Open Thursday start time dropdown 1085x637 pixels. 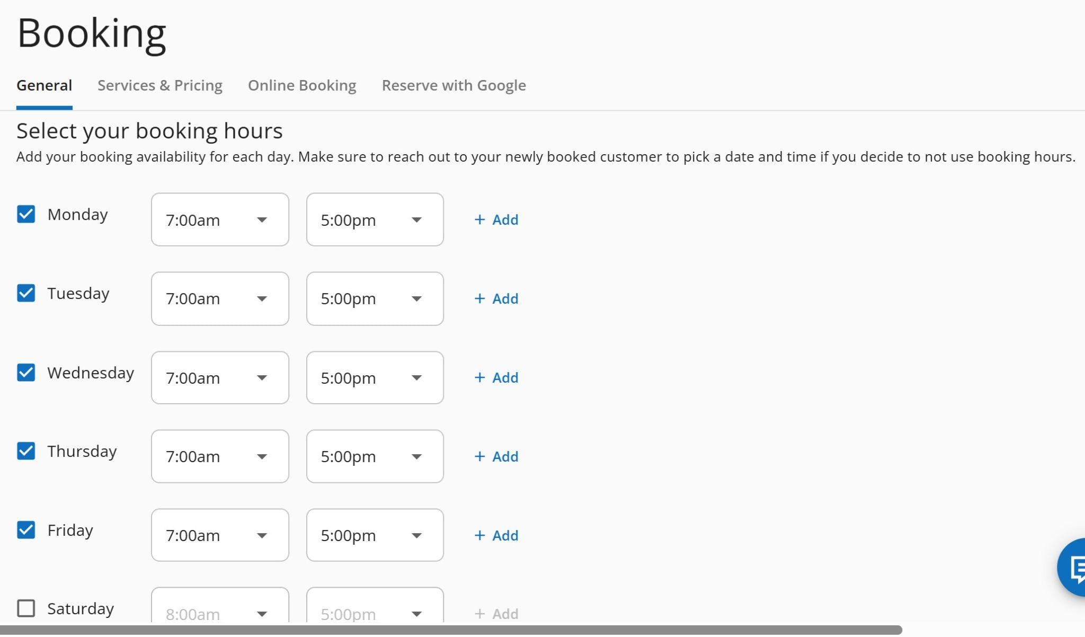[220, 456]
